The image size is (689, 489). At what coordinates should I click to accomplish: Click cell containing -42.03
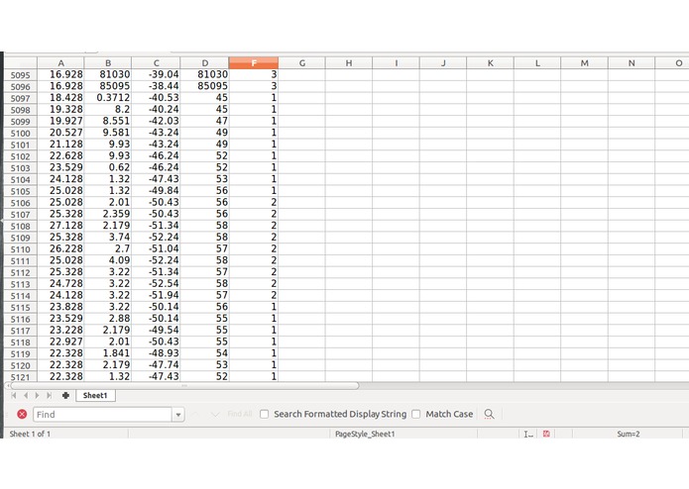[156, 121]
